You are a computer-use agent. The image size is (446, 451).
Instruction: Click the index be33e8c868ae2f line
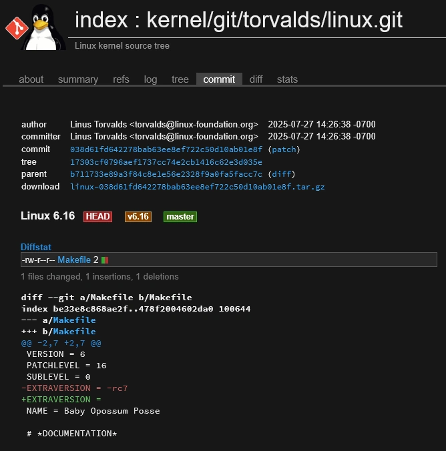[136, 309]
